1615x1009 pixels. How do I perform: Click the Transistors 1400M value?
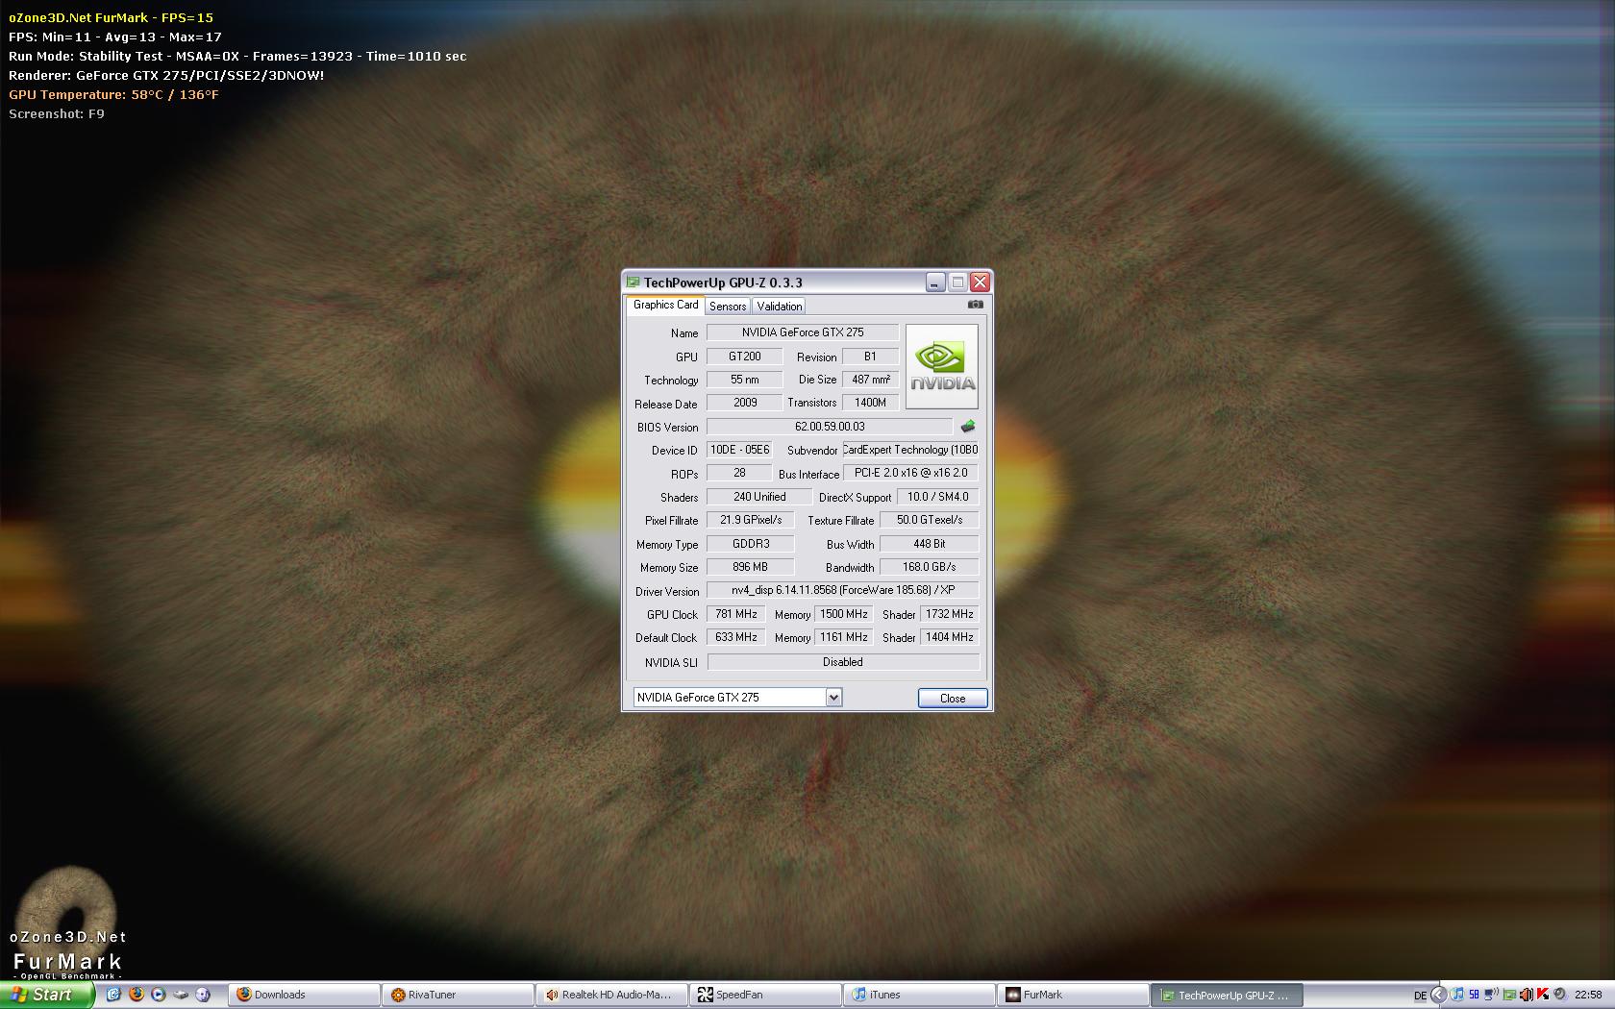point(870,403)
